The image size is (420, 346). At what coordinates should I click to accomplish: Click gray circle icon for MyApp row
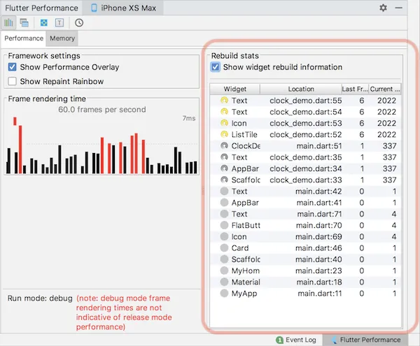pyautogui.click(x=224, y=294)
